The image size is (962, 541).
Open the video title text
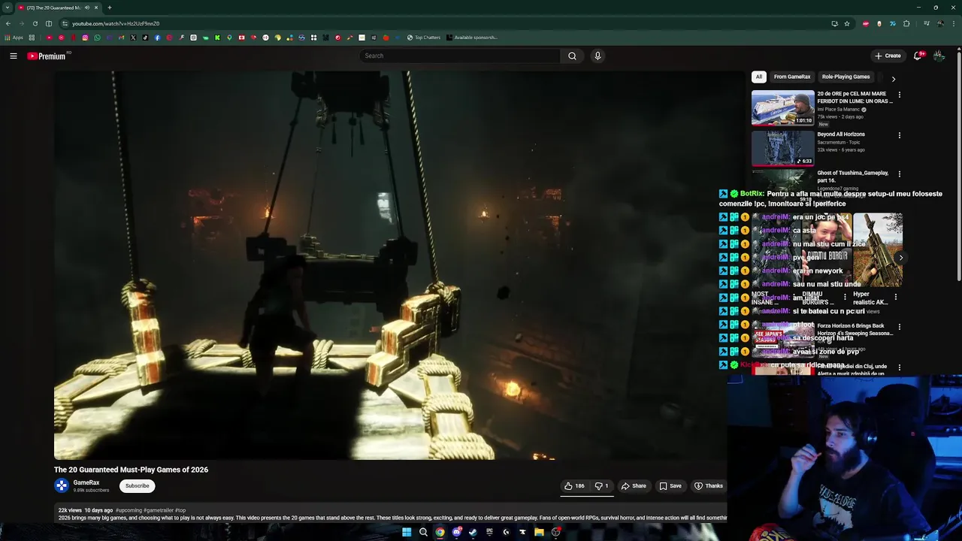[x=131, y=470]
